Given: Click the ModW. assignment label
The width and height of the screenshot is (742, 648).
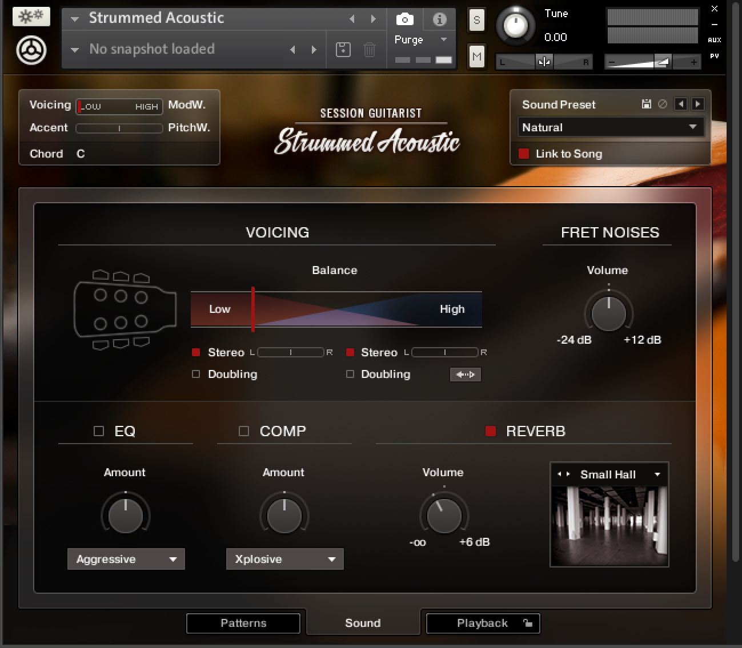Looking at the screenshot, I should point(187,104).
